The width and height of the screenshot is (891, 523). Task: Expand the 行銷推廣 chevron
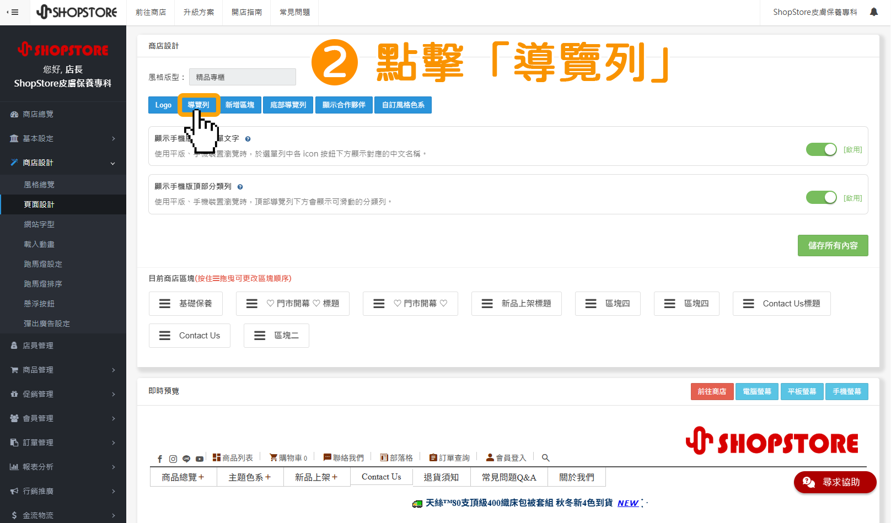[x=114, y=491]
